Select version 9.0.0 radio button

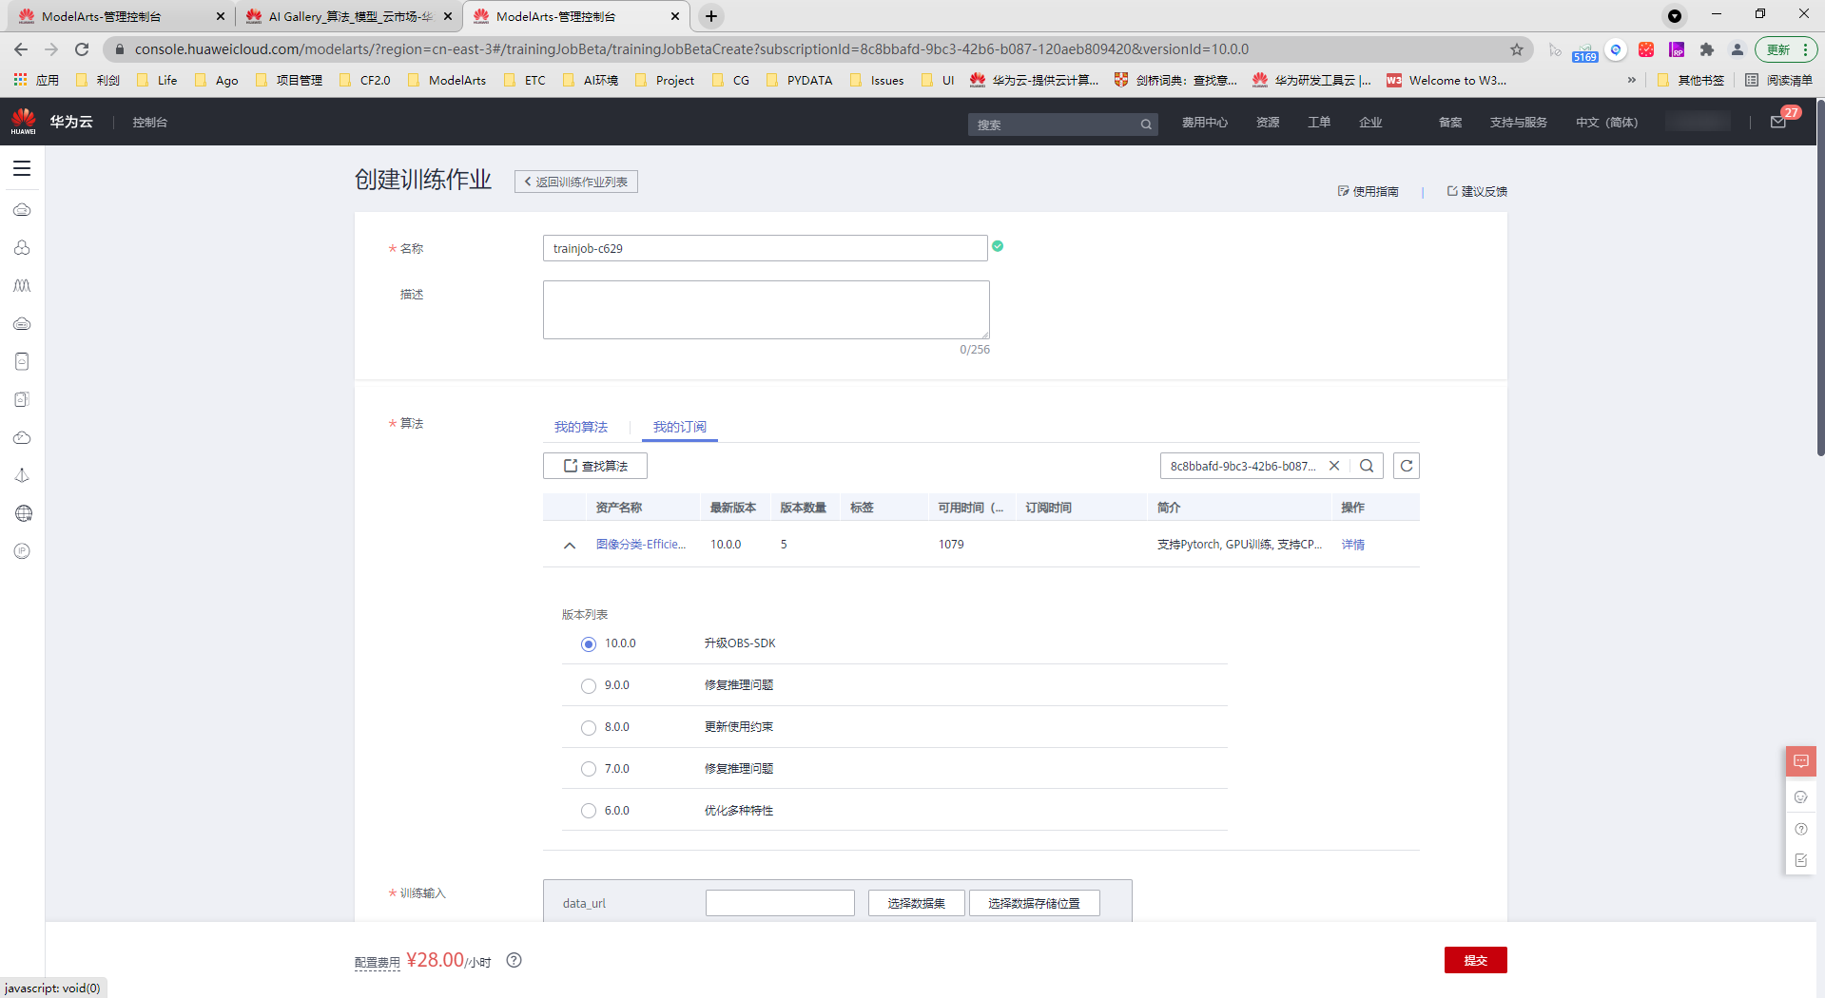[x=589, y=686]
